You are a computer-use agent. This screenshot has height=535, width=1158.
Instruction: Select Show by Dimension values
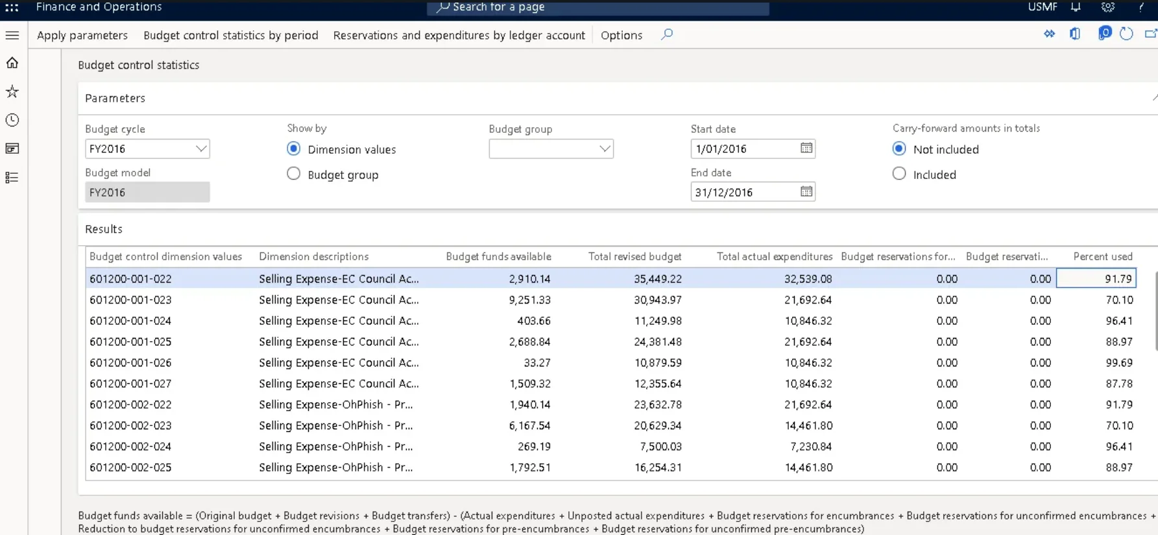(x=294, y=149)
